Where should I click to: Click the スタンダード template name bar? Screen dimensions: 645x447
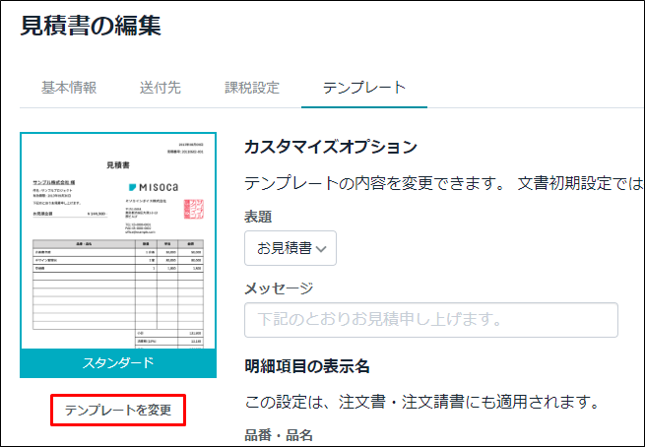pos(117,363)
